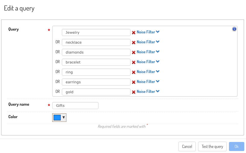Expand Noise Filter for diamonds

pyautogui.click(x=148, y=52)
